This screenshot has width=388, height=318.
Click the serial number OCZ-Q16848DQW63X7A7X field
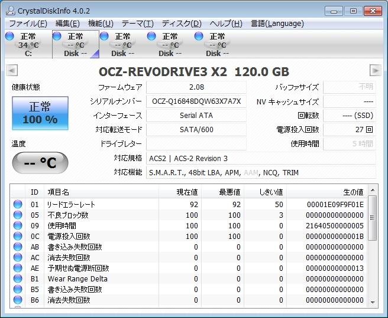tap(196, 101)
